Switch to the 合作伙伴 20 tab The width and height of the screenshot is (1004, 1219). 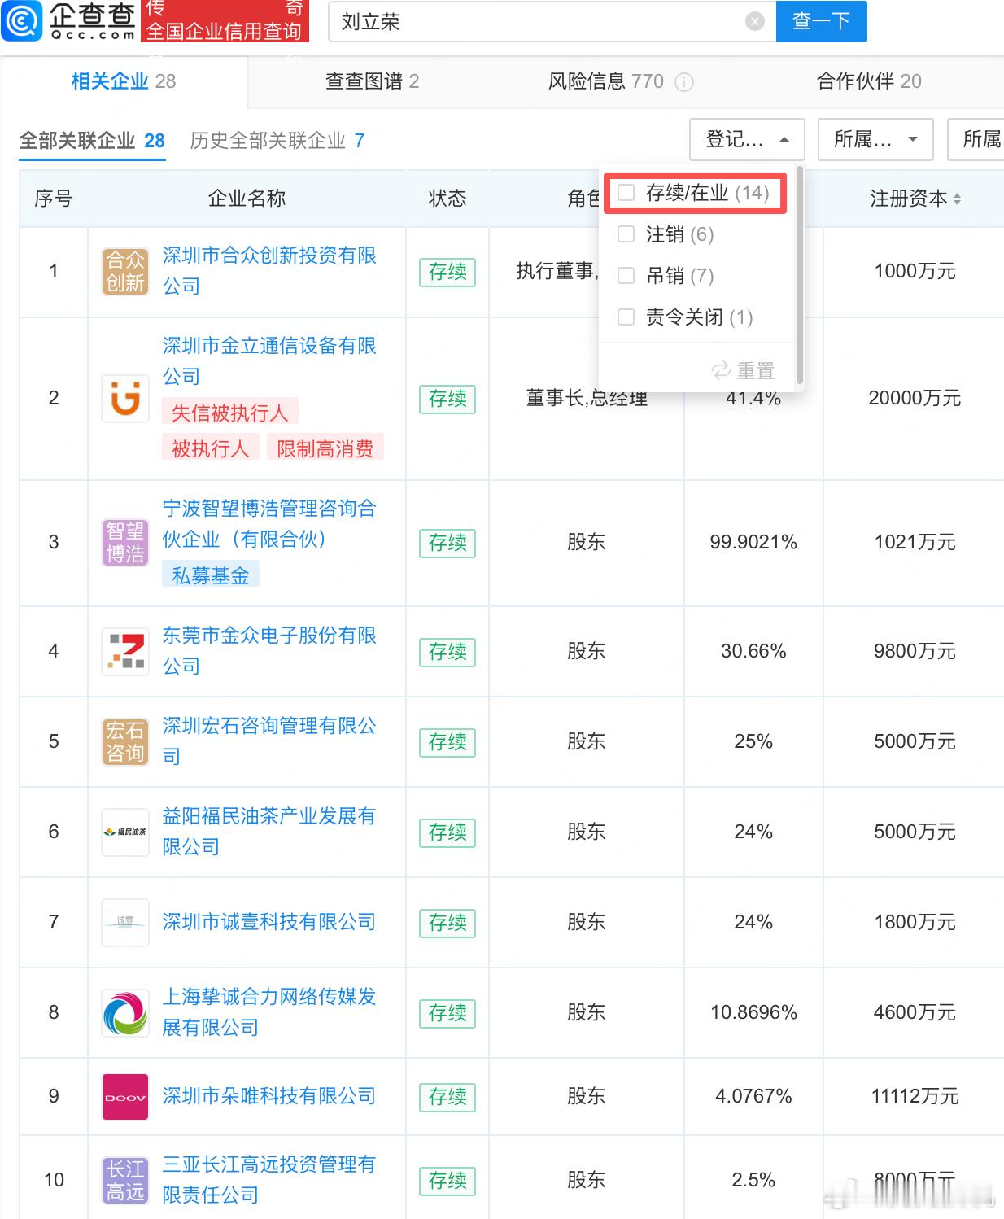[x=869, y=81]
